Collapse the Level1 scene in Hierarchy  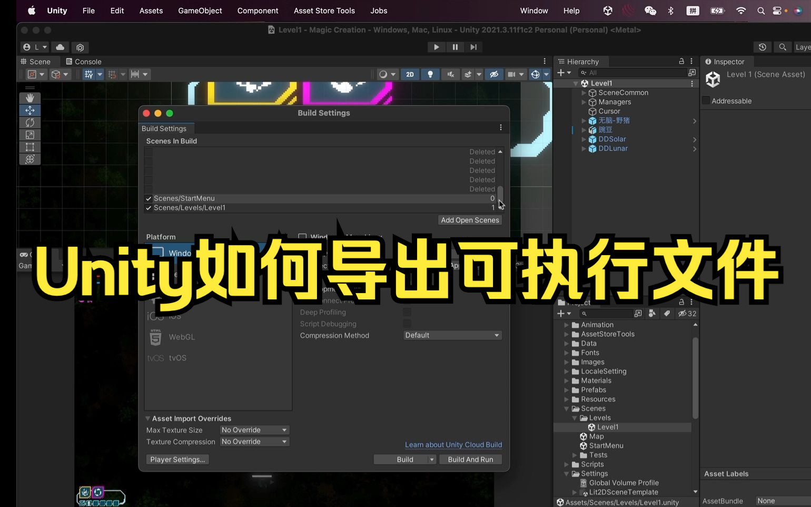(576, 83)
